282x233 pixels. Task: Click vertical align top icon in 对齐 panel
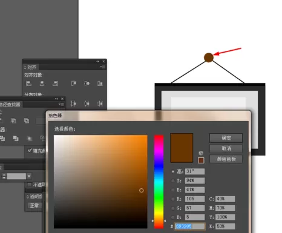pos(73,84)
